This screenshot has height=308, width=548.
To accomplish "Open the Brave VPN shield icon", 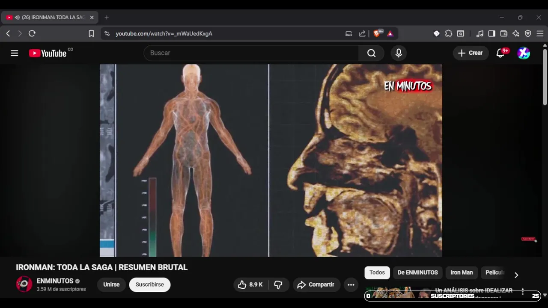I will pos(528,33).
